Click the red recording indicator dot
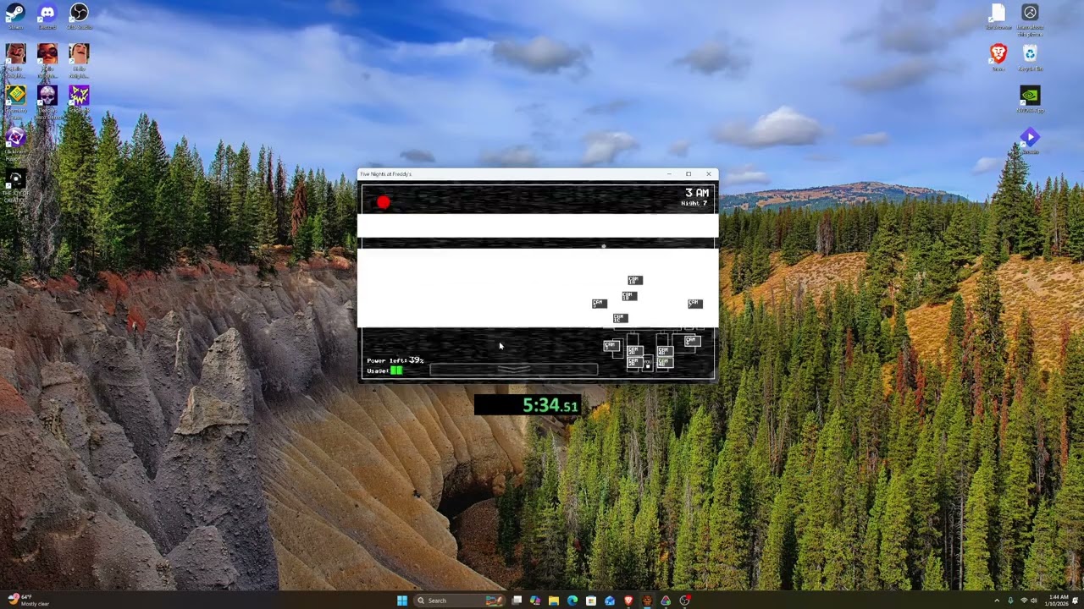Screen dimensions: 1084x609 point(384,202)
